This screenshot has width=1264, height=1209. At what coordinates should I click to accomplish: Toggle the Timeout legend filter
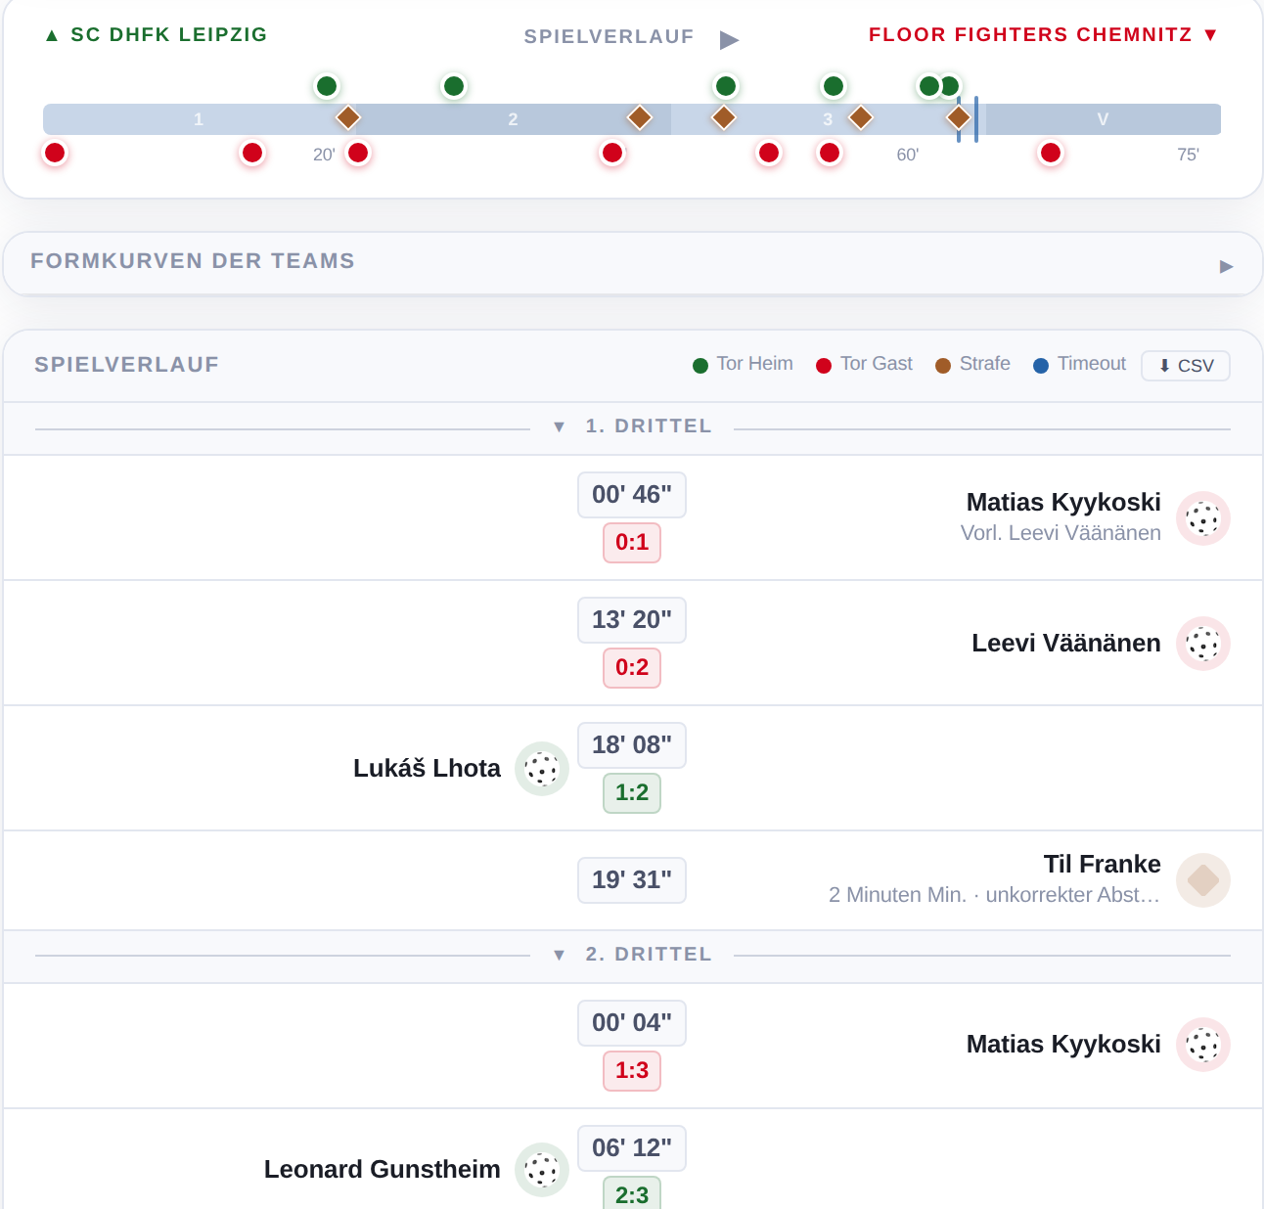tap(1080, 364)
